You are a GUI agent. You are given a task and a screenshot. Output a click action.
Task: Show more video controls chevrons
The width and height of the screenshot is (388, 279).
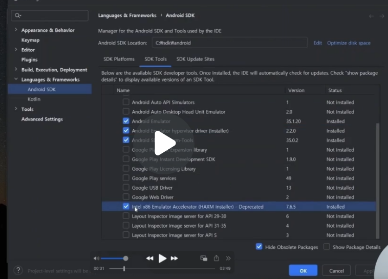tap(228, 258)
